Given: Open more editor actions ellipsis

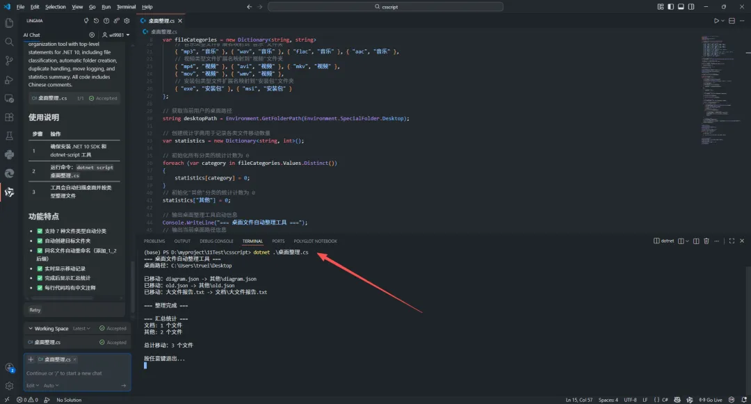Looking at the screenshot, I should pos(742,21).
